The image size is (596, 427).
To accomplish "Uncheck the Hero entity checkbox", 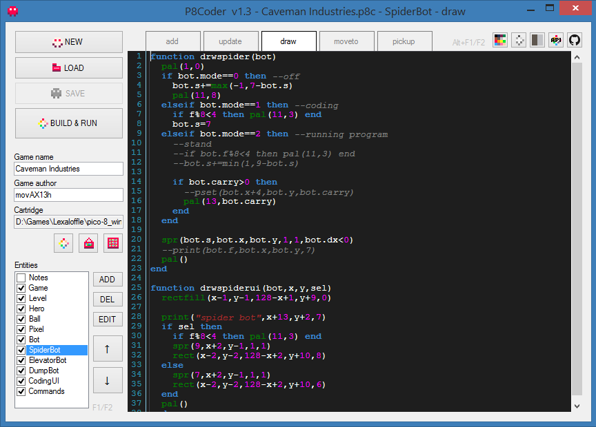I will point(21,309).
